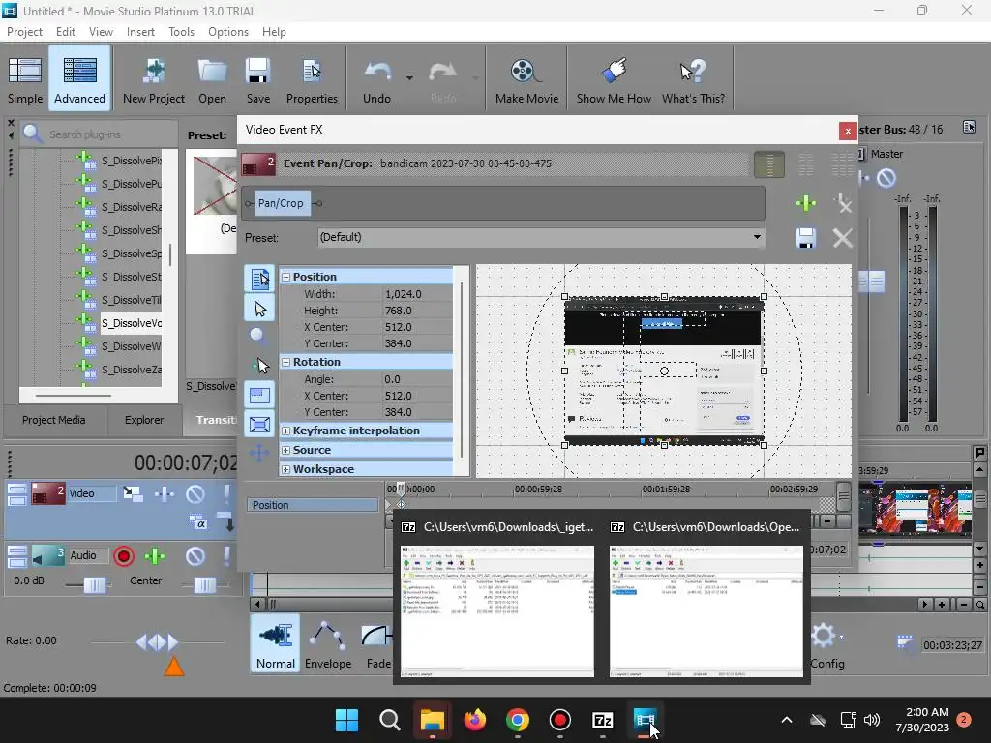
Task: Open project Properties
Action: pyautogui.click(x=312, y=79)
